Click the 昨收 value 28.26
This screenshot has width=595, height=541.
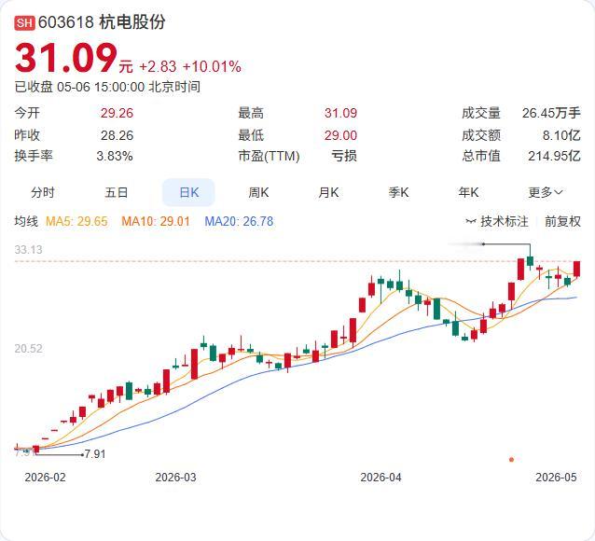[117, 135]
